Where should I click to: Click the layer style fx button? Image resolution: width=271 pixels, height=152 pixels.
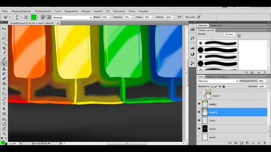coord(236,143)
